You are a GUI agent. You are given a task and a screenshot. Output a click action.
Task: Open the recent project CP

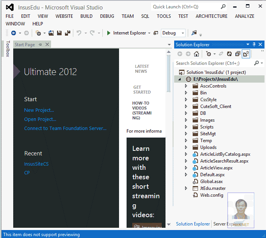coord(27,173)
